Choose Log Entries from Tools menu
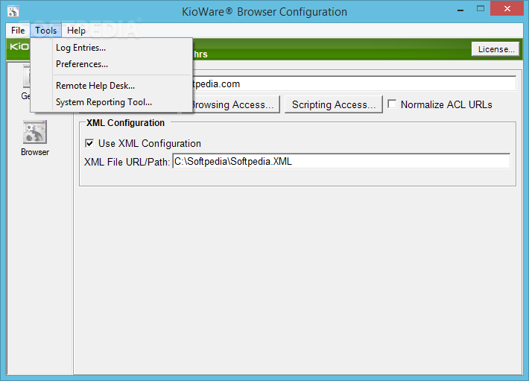The height and width of the screenshot is (381, 529). 111,48
